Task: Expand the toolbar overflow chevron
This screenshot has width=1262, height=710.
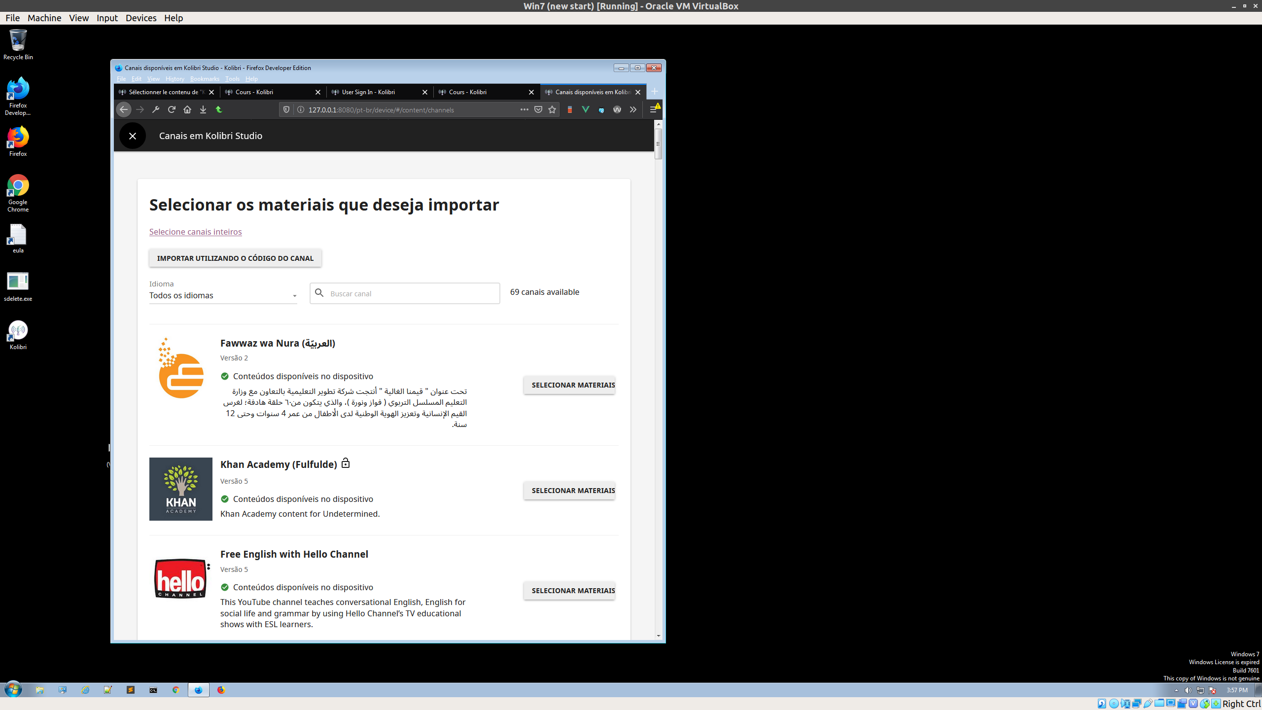Action: tap(632, 109)
